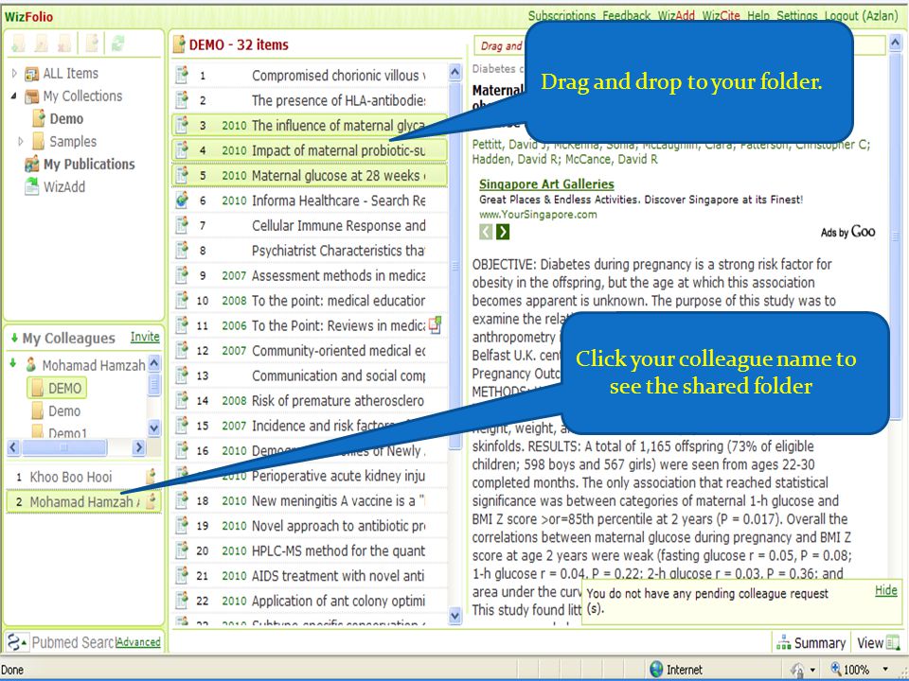Open WizAdd from the top menu
The width and height of the screenshot is (909, 681).
tap(676, 16)
